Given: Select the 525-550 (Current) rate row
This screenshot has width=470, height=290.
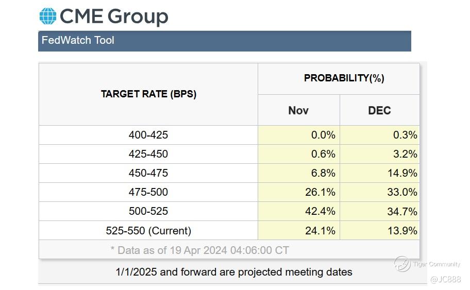Looking at the screenshot, I should point(148,230).
